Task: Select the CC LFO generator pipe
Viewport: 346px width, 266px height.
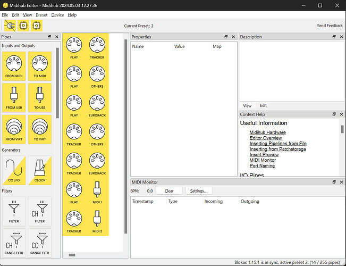Action: [14, 170]
